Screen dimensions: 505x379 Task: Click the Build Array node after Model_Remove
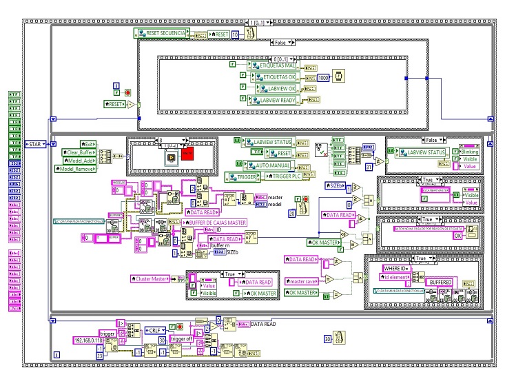pyautogui.click(x=105, y=157)
